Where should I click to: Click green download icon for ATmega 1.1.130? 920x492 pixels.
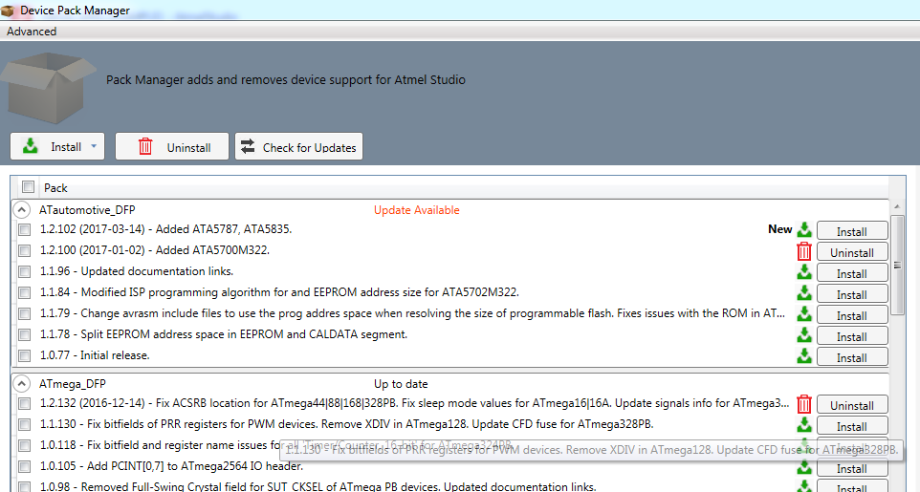pyautogui.click(x=804, y=424)
